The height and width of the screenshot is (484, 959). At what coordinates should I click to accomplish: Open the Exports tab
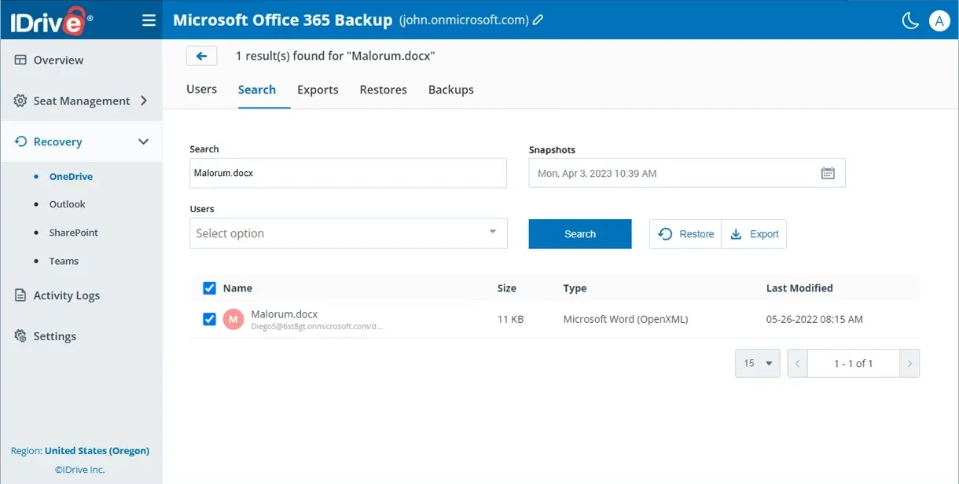pos(318,90)
